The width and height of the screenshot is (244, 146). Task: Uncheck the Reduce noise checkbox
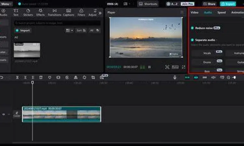tap(193, 28)
